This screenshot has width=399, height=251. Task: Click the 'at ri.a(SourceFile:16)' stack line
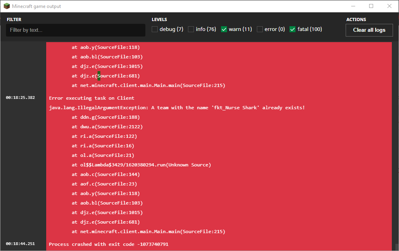103,146
